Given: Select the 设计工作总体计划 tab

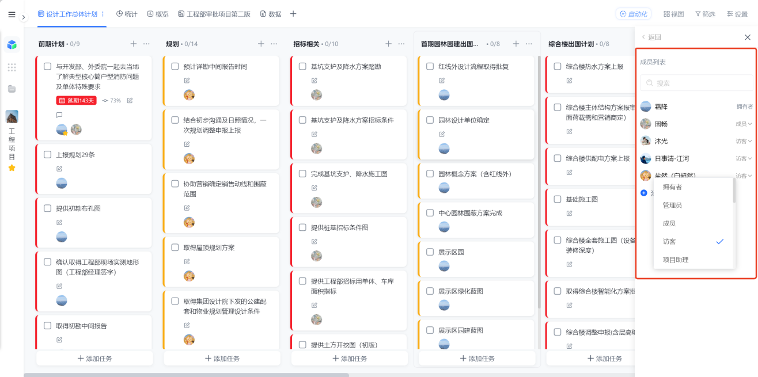Looking at the screenshot, I should coord(67,14).
